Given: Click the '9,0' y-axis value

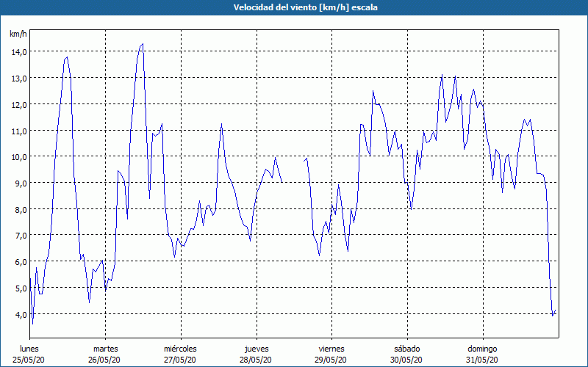Looking at the screenshot, I should point(21,183).
